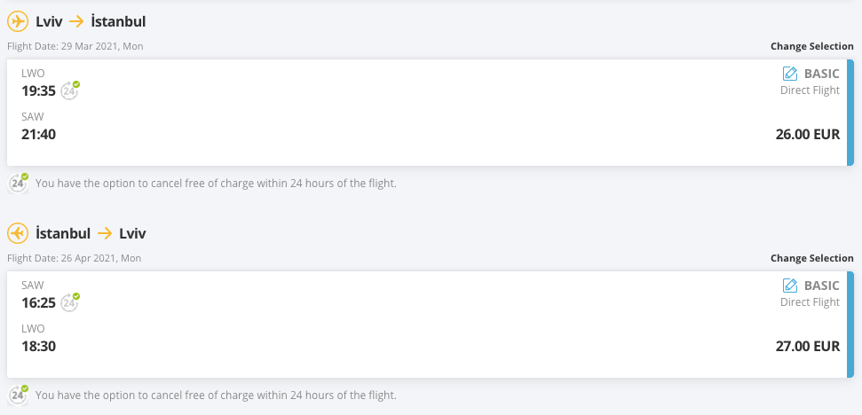Click the departing plane icon beside Lviv
The width and height of the screenshot is (862, 415).
pyautogui.click(x=18, y=21)
